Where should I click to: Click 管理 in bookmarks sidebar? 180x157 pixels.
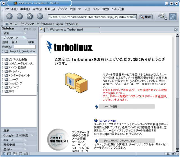point(14,42)
